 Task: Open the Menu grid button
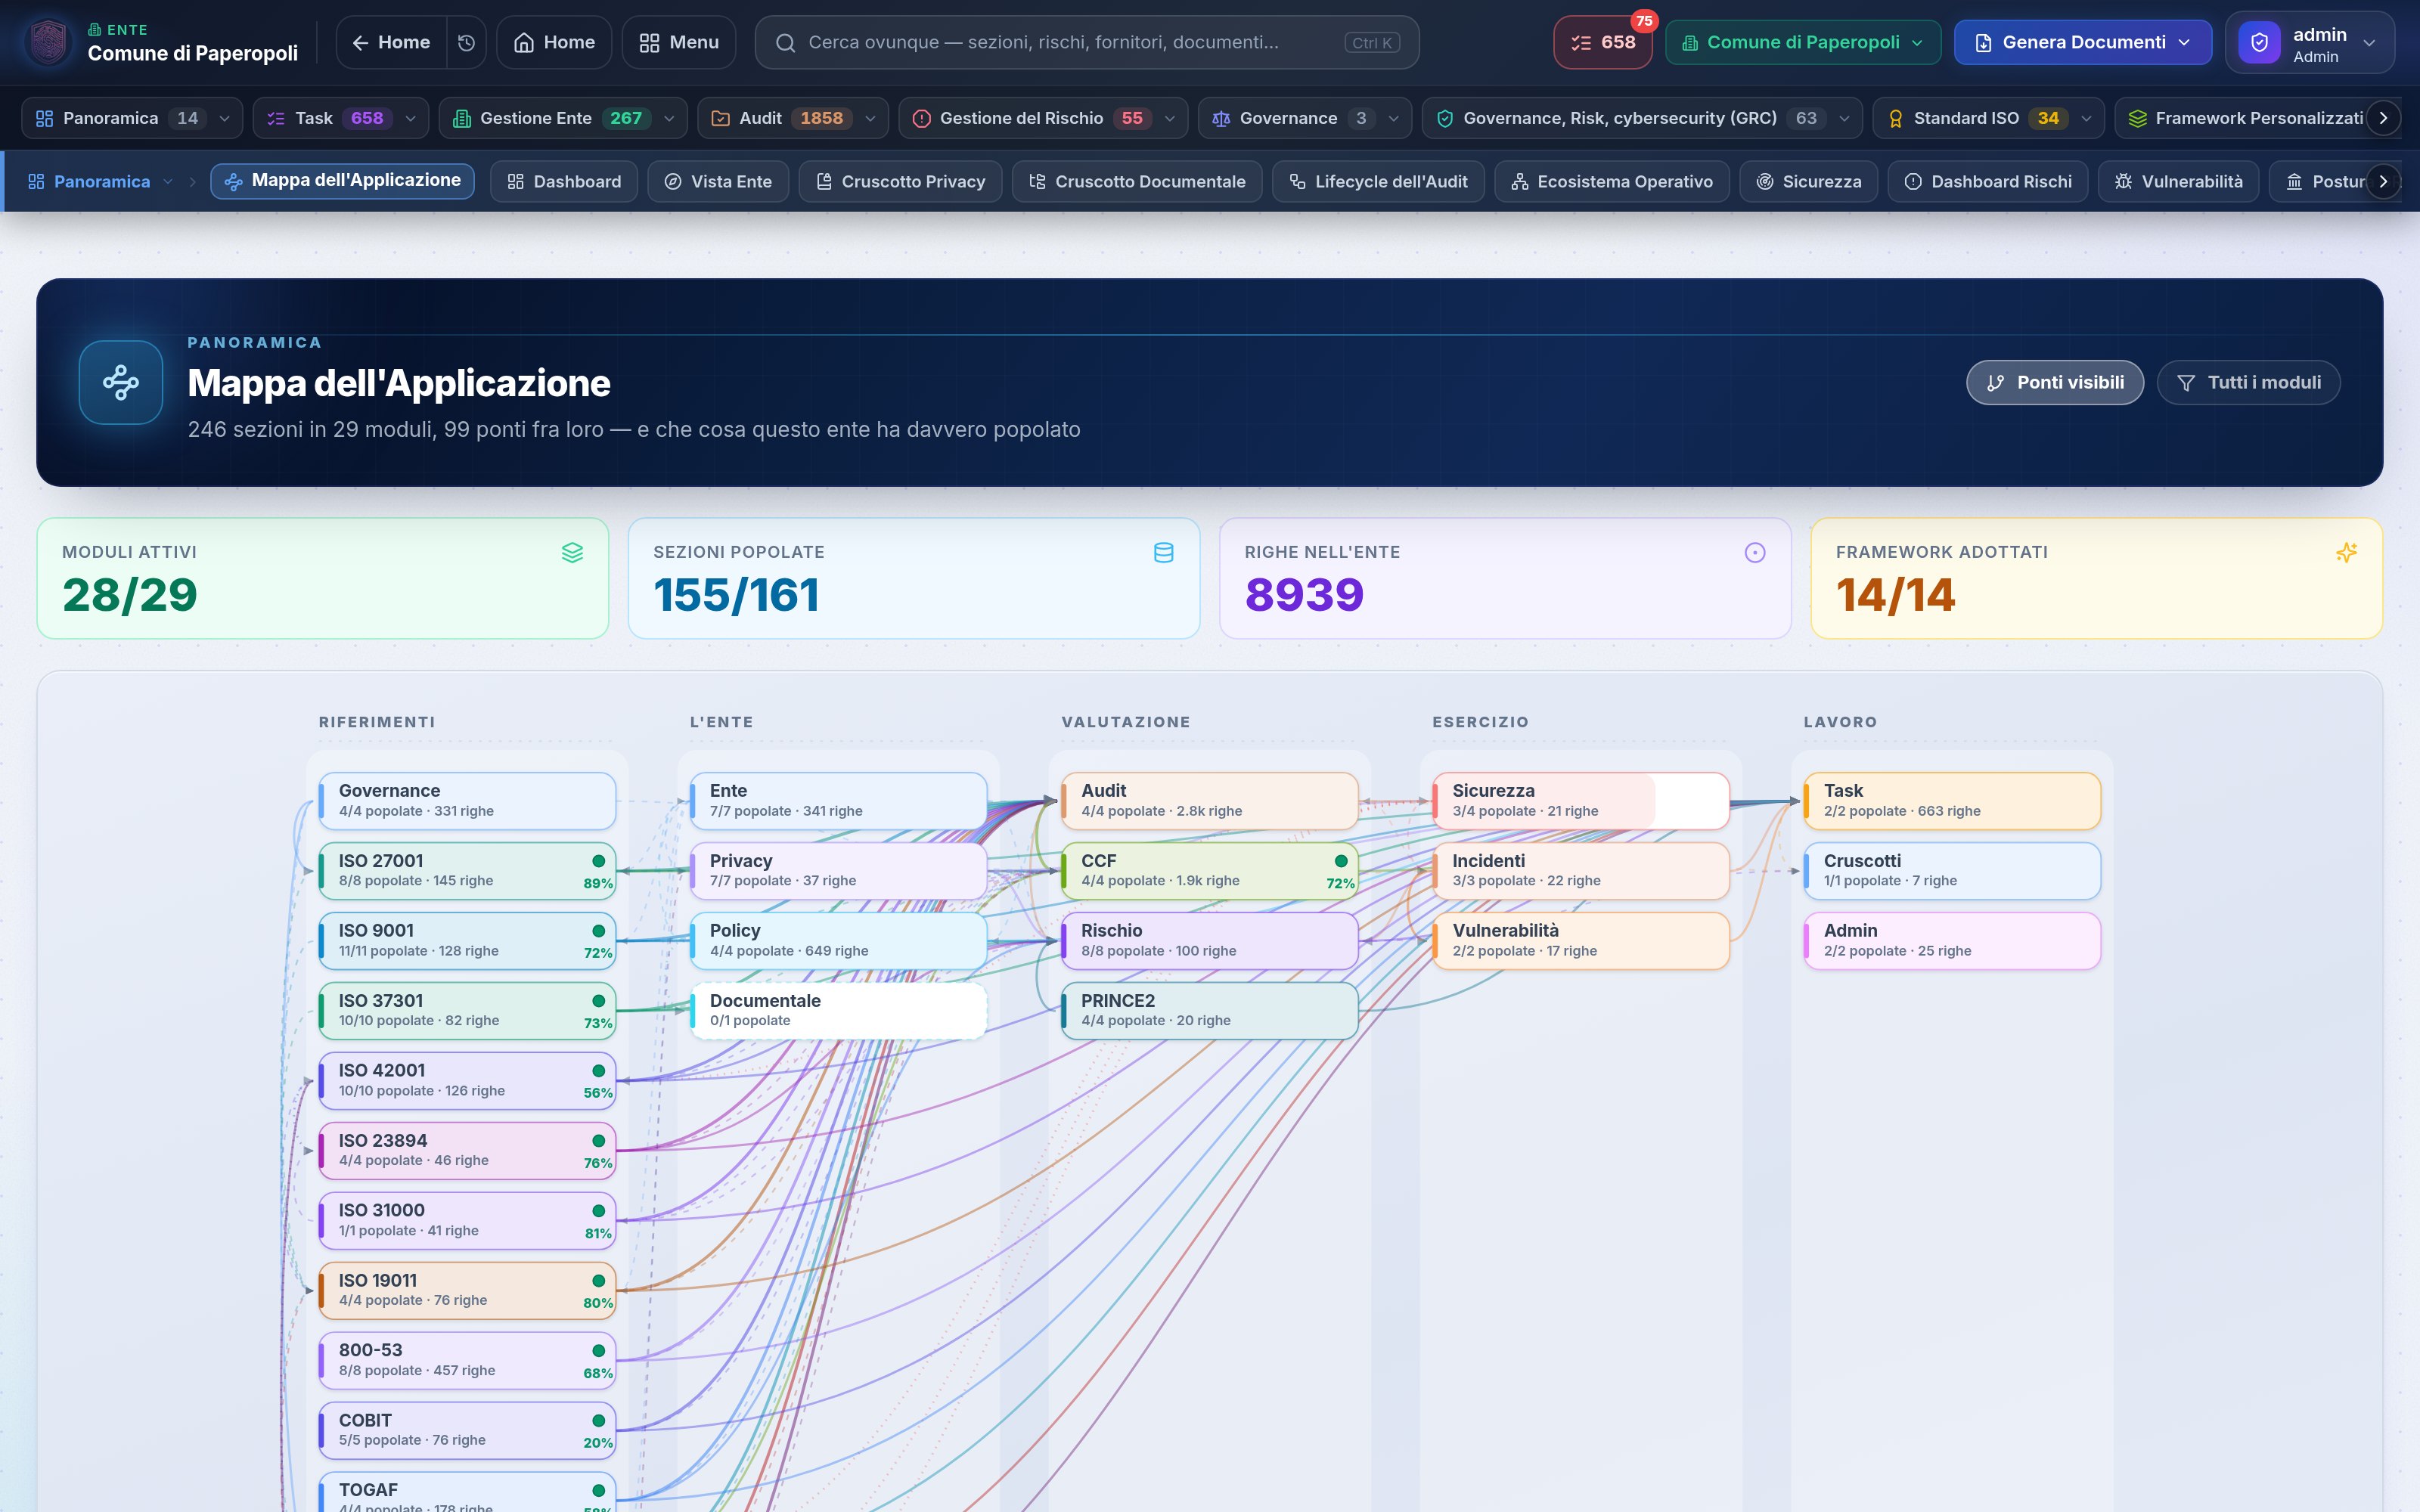tap(679, 42)
